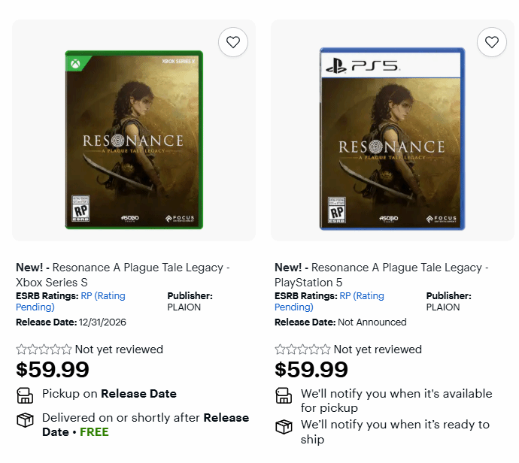Click the "Pickup on Release Date" text
This screenshot has width=519, height=463.
coord(109,393)
